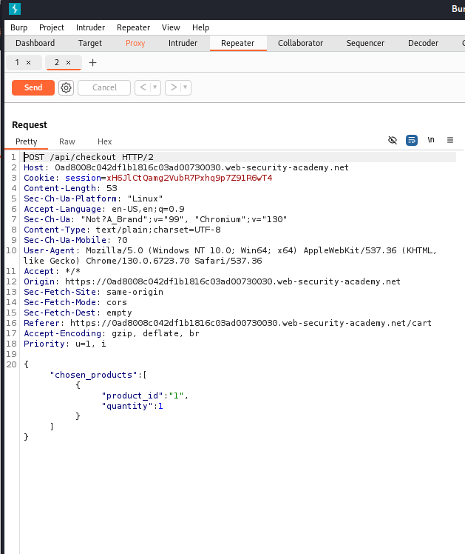Open the Intruder menu in menu bar
The height and width of the screenshot is (554, 465).
(91, 27)
